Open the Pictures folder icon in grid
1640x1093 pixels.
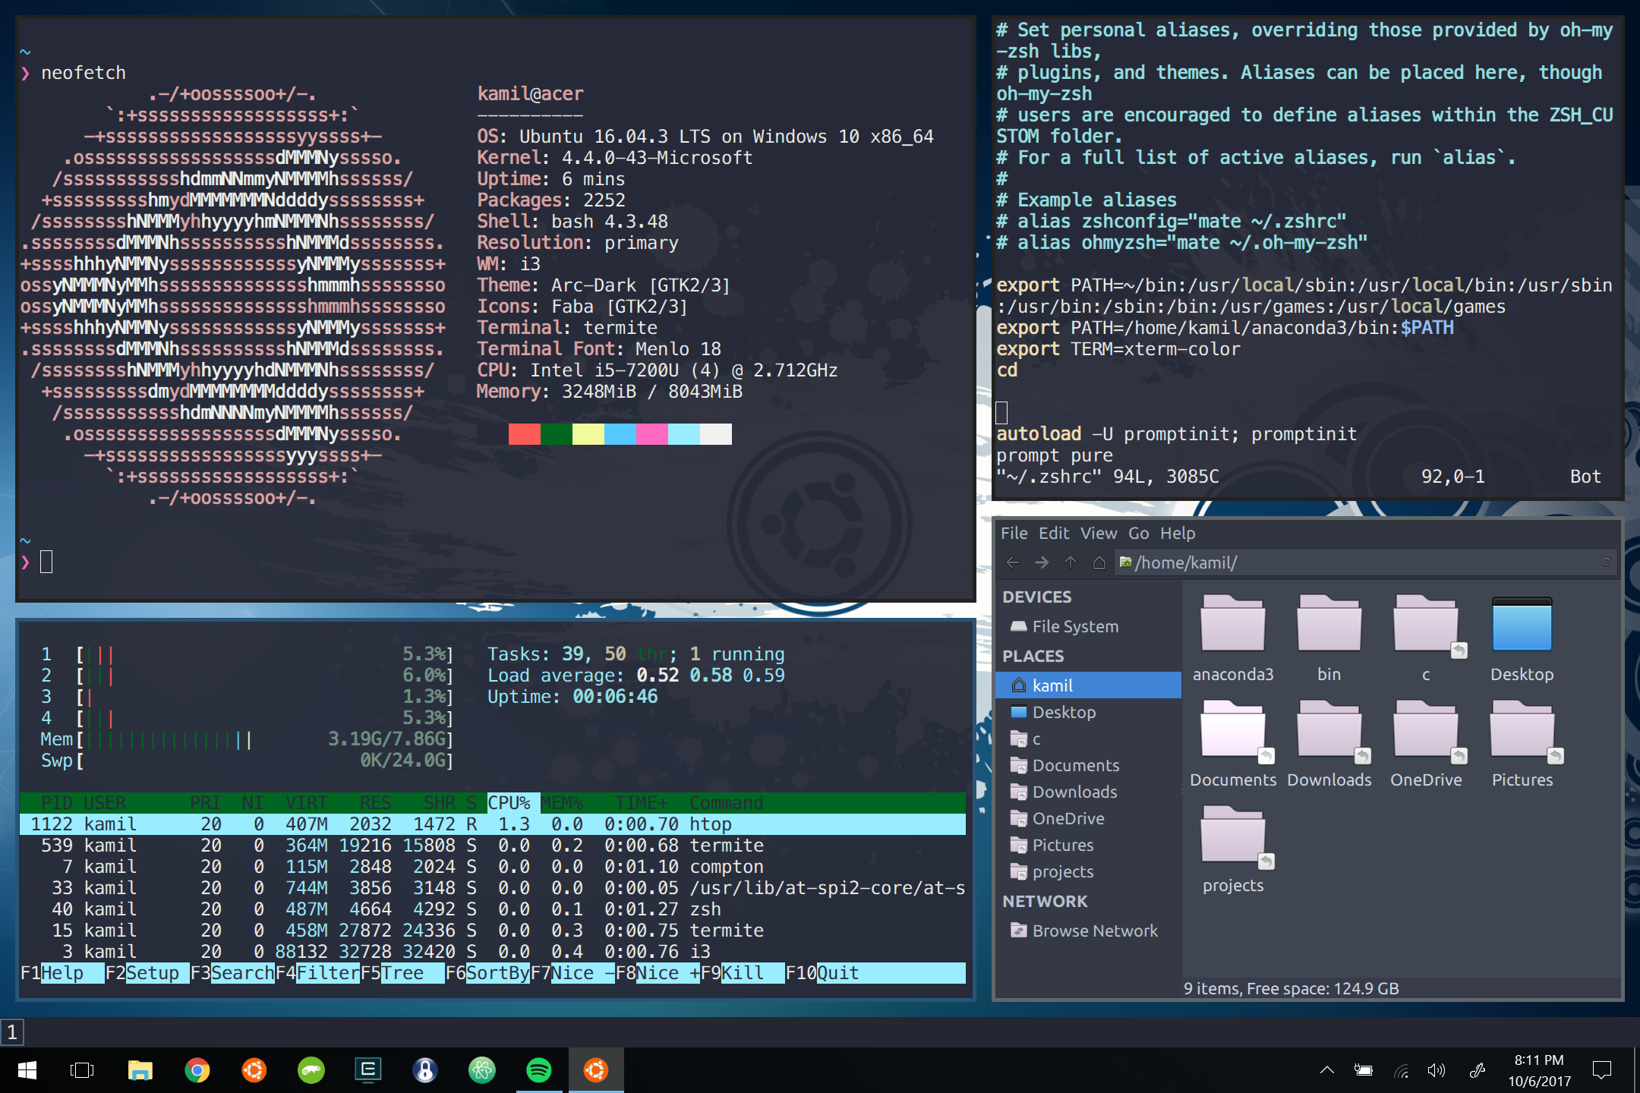pyautogui.click(x=1522, y=729)
